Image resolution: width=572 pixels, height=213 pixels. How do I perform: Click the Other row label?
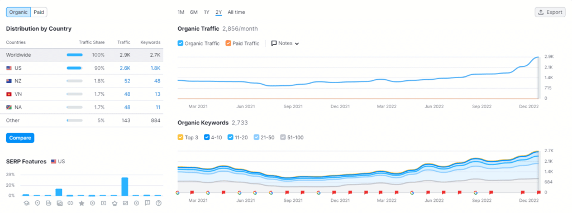tap(13, 120)
